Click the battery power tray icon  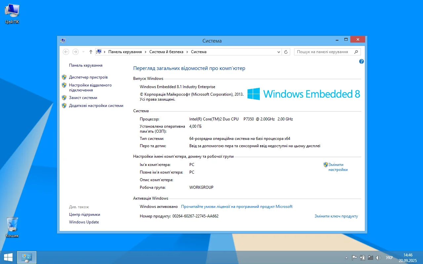363,258
